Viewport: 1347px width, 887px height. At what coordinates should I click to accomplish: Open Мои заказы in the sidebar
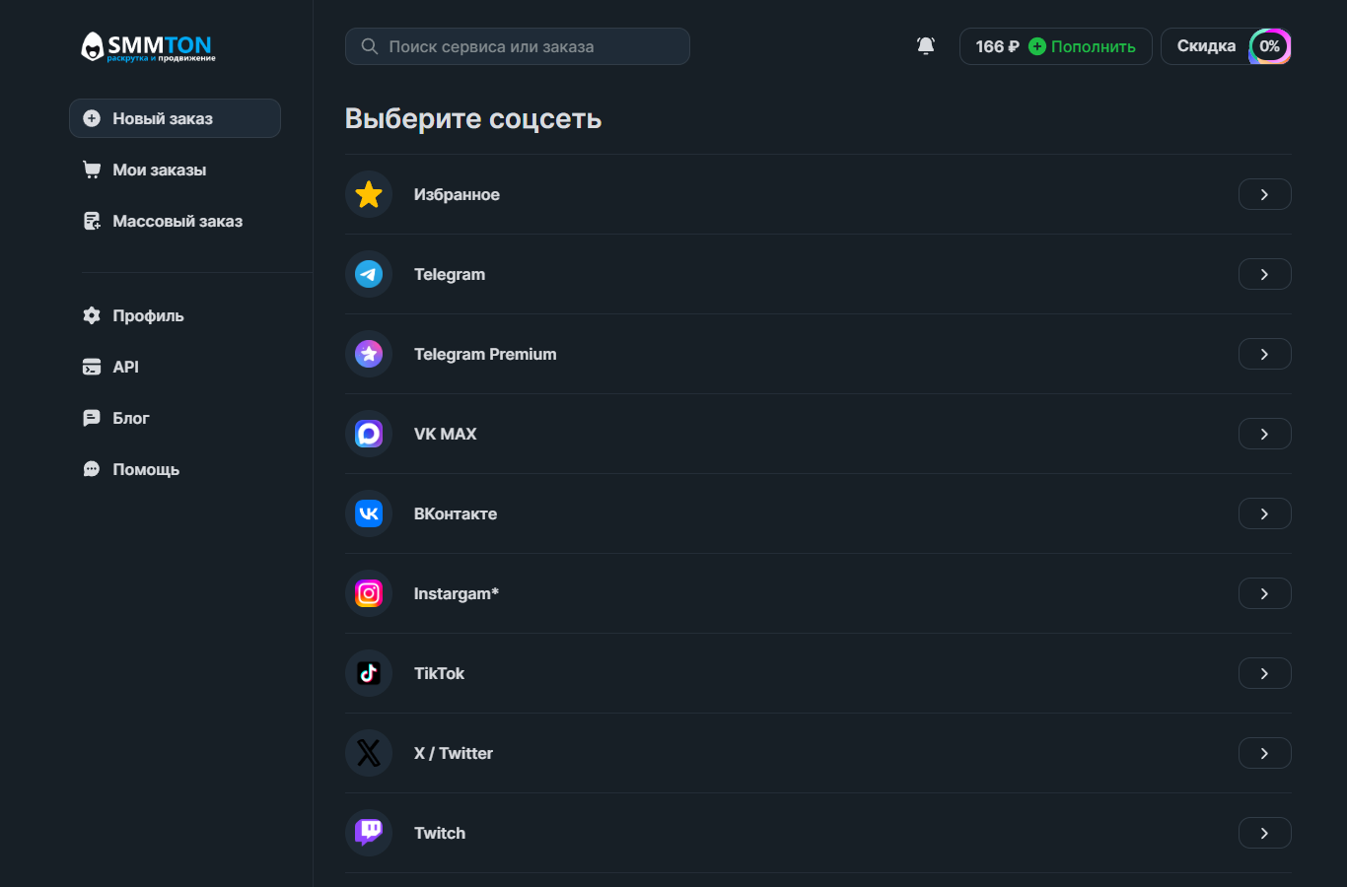tap(159, 170)
